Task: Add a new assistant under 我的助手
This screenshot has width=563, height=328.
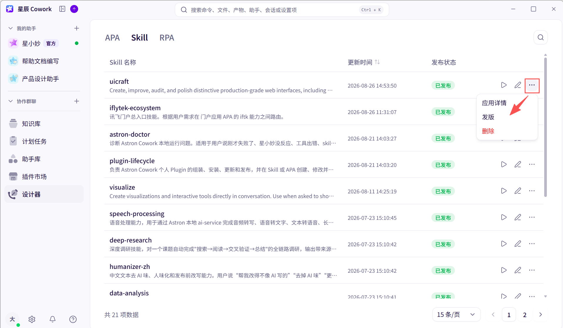Action: tap(77, 29)
